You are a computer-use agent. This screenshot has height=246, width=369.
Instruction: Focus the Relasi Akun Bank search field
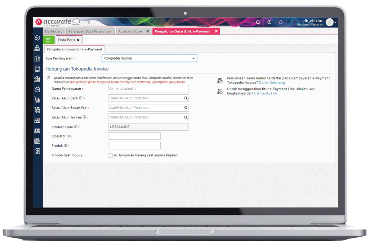[148, 98]
